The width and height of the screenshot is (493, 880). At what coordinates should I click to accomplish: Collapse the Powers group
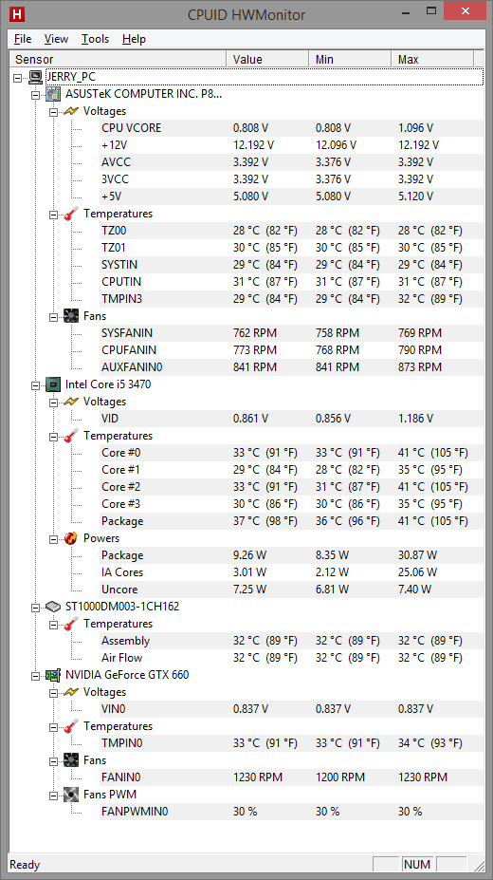coord(54,539)
